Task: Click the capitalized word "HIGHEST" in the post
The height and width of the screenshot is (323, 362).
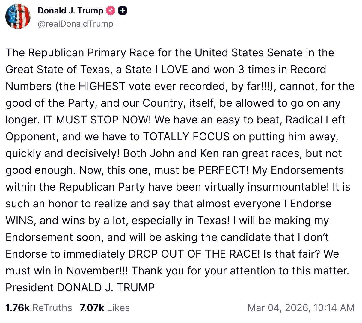Action: click(x=101, y=86)
